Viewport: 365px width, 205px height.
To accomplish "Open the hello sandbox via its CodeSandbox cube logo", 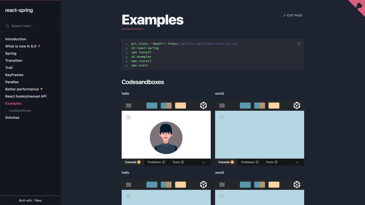I will pos(203,105).
